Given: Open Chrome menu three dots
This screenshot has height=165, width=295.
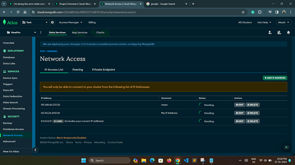Looking at the screenshot, I should 291,12.
